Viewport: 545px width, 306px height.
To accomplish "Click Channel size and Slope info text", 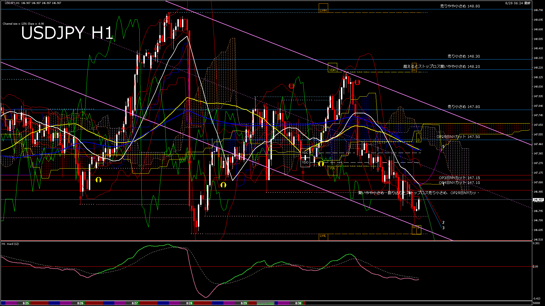I will pyautogui.click(x=23, y=24).
